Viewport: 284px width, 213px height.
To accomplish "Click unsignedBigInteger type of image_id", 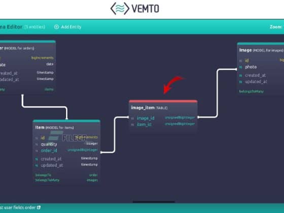I will 180,118.
